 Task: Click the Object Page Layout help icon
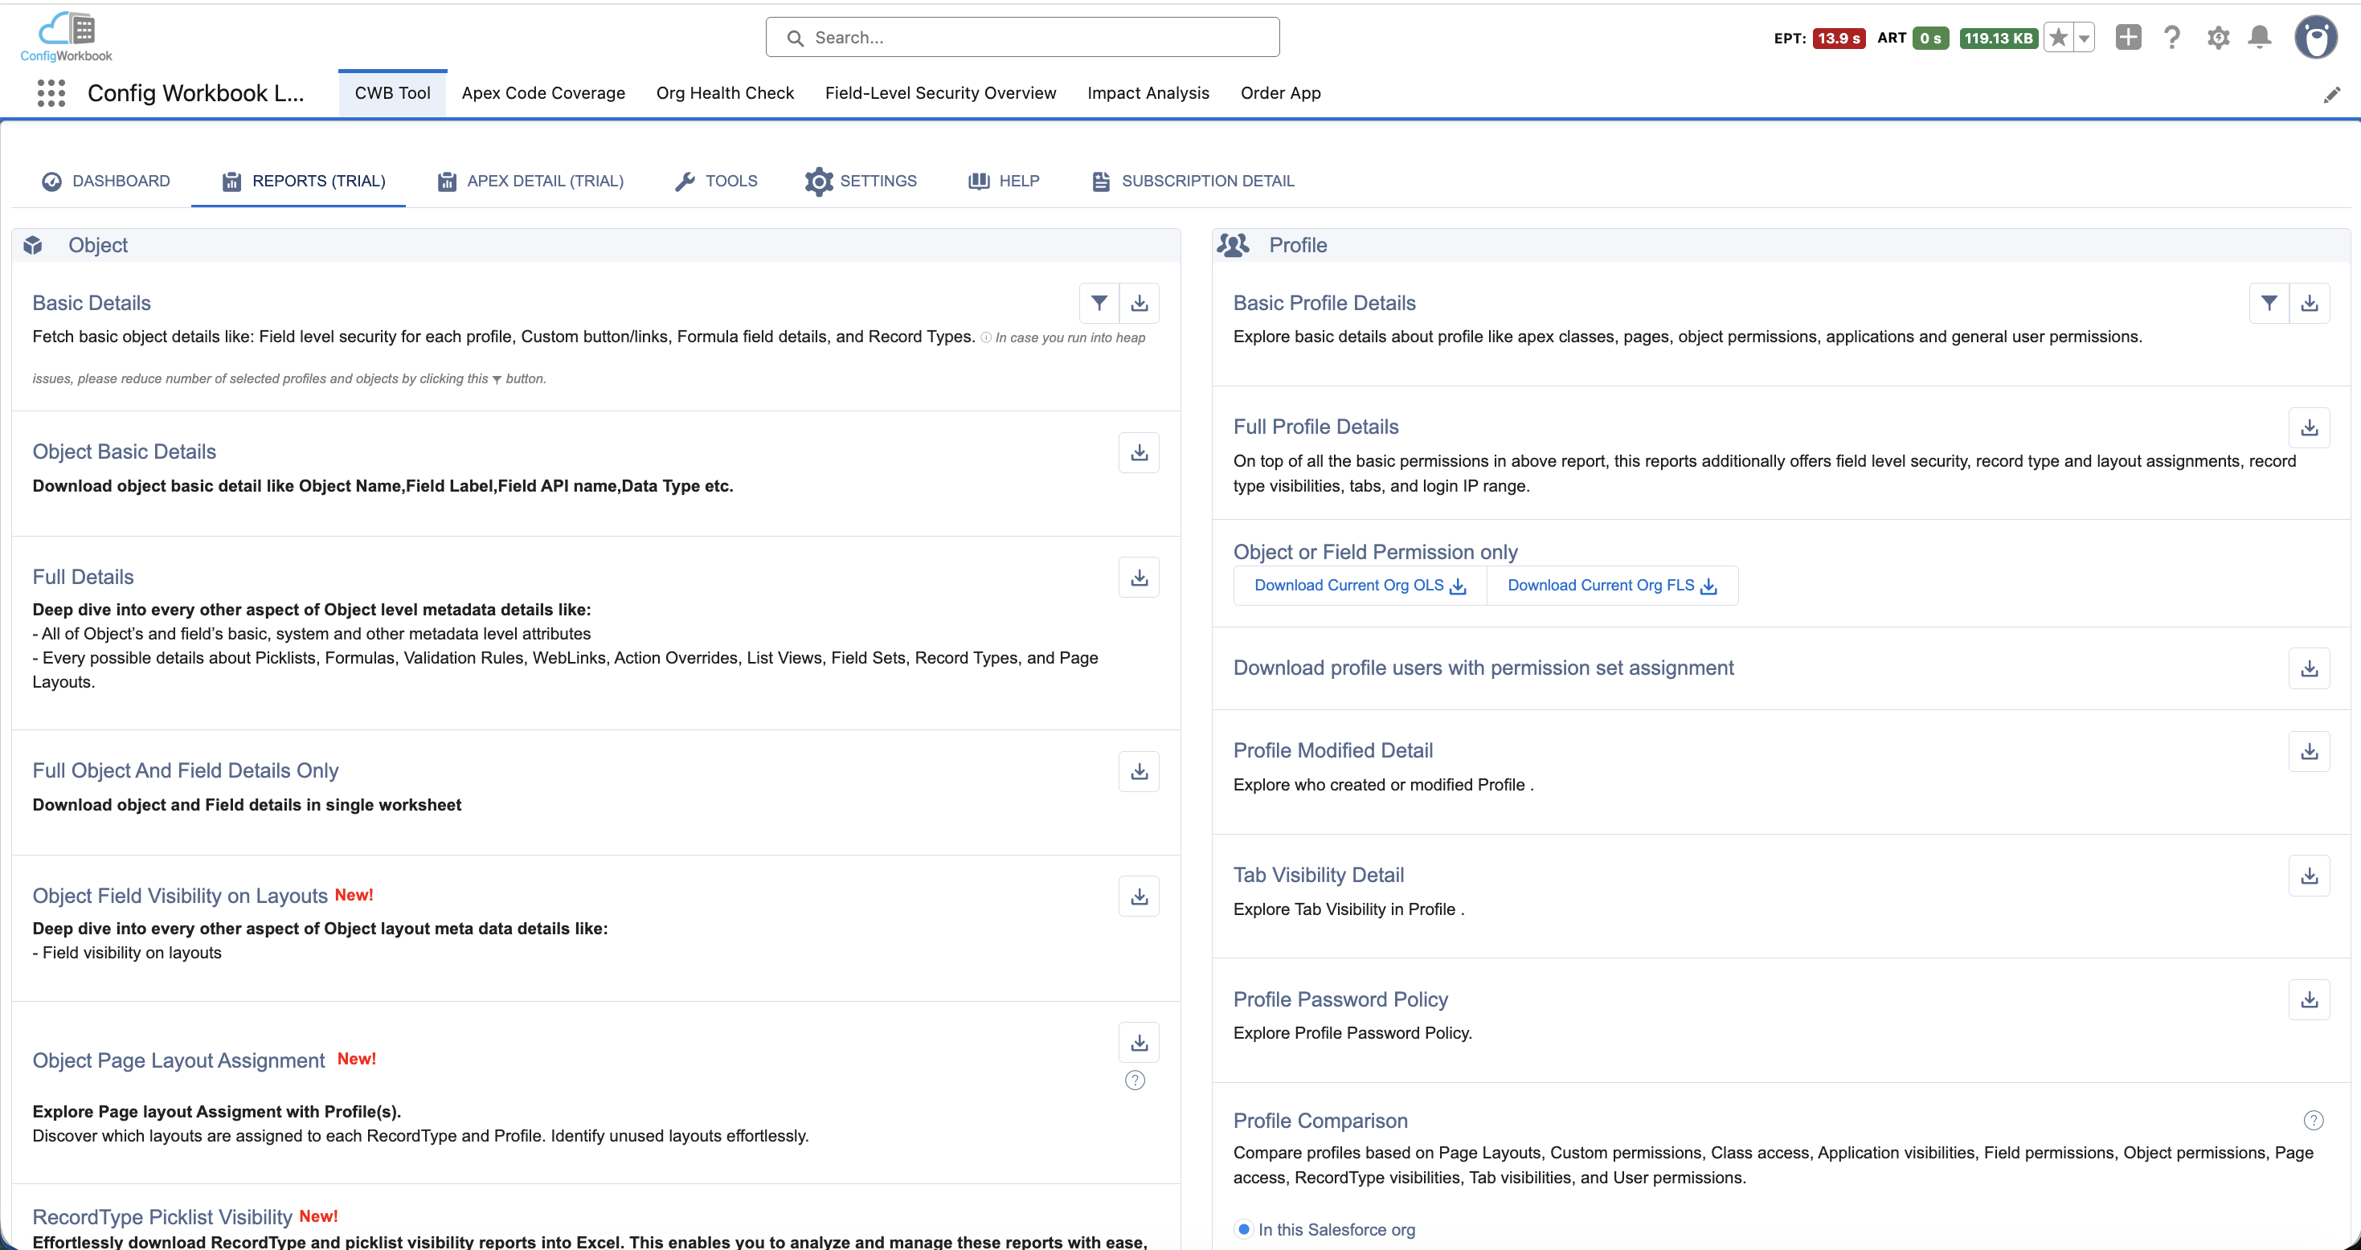[x=1135, y=1080]
